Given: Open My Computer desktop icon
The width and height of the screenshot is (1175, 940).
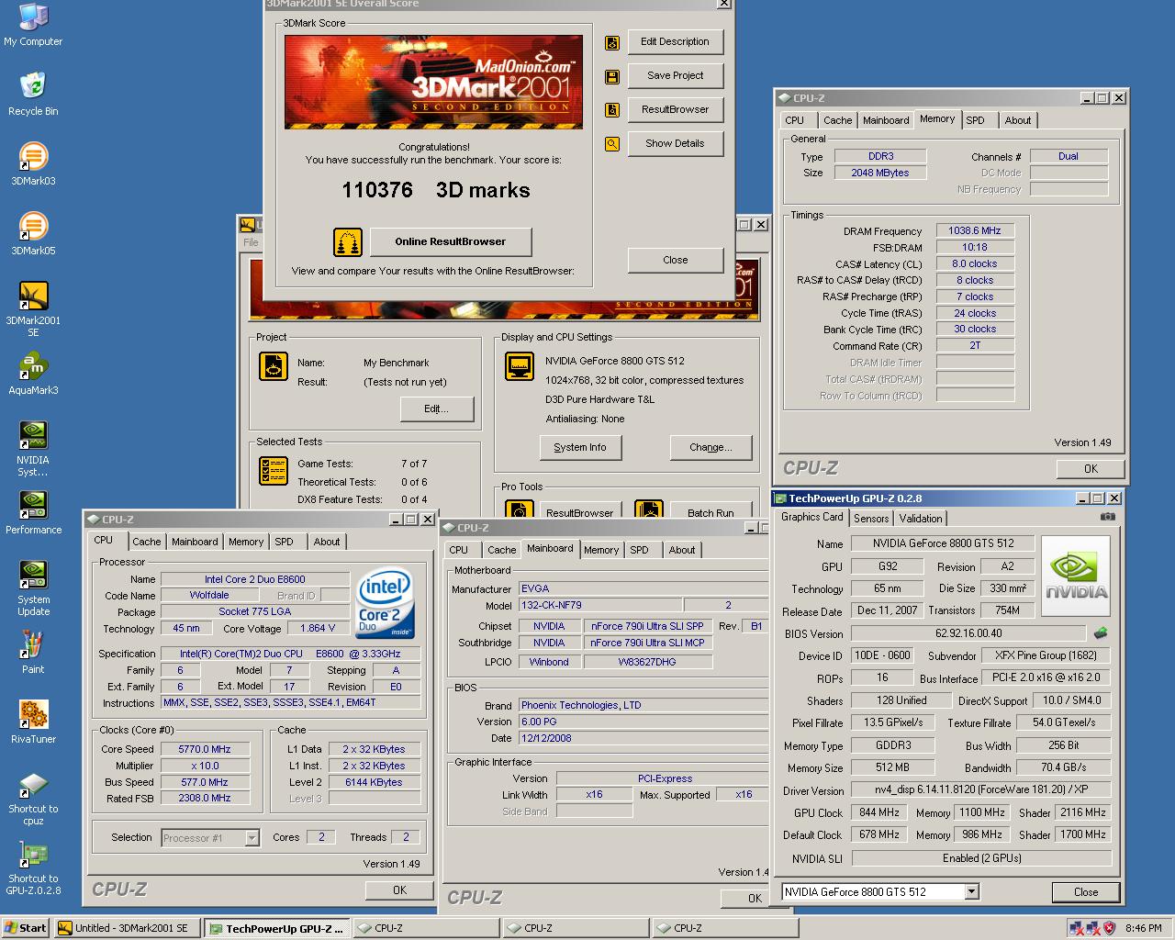Looking at the screenshot, I should (x=33, y=25).
